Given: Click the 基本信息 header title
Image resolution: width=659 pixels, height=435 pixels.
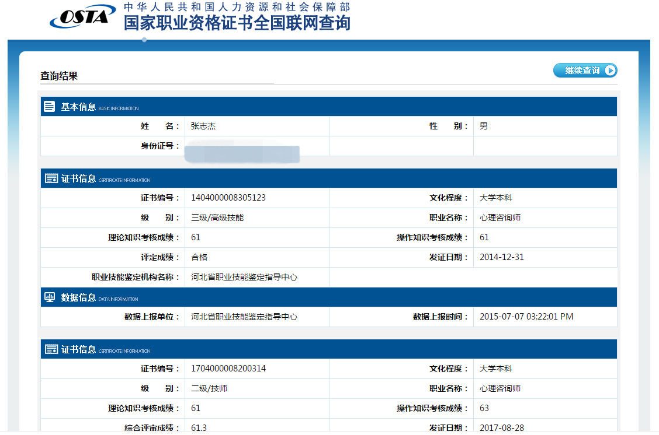Looking at the screenshot, I should point(78,107).
